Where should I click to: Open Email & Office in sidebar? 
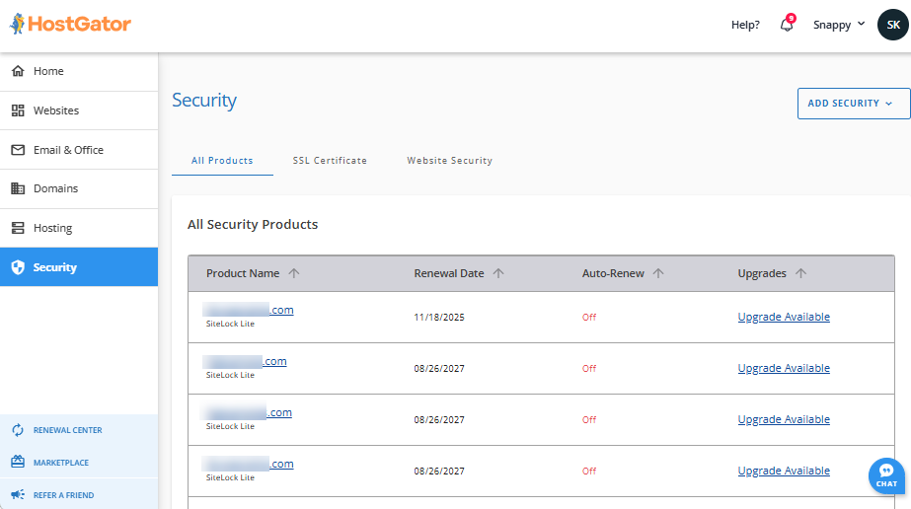(79, 150)
